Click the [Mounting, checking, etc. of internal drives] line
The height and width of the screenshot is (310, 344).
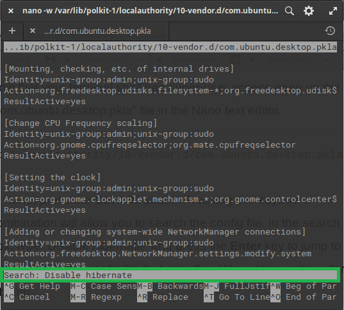(119, 69)
